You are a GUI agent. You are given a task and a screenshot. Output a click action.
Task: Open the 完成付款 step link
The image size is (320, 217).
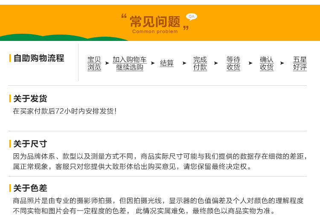[200, 64]
